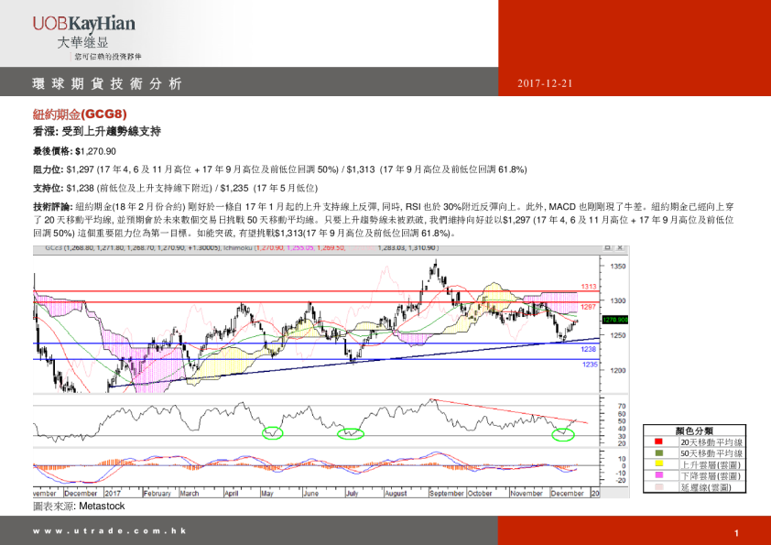
Task: Click the 2017 year label on time axis
Action: pos(114,492)
